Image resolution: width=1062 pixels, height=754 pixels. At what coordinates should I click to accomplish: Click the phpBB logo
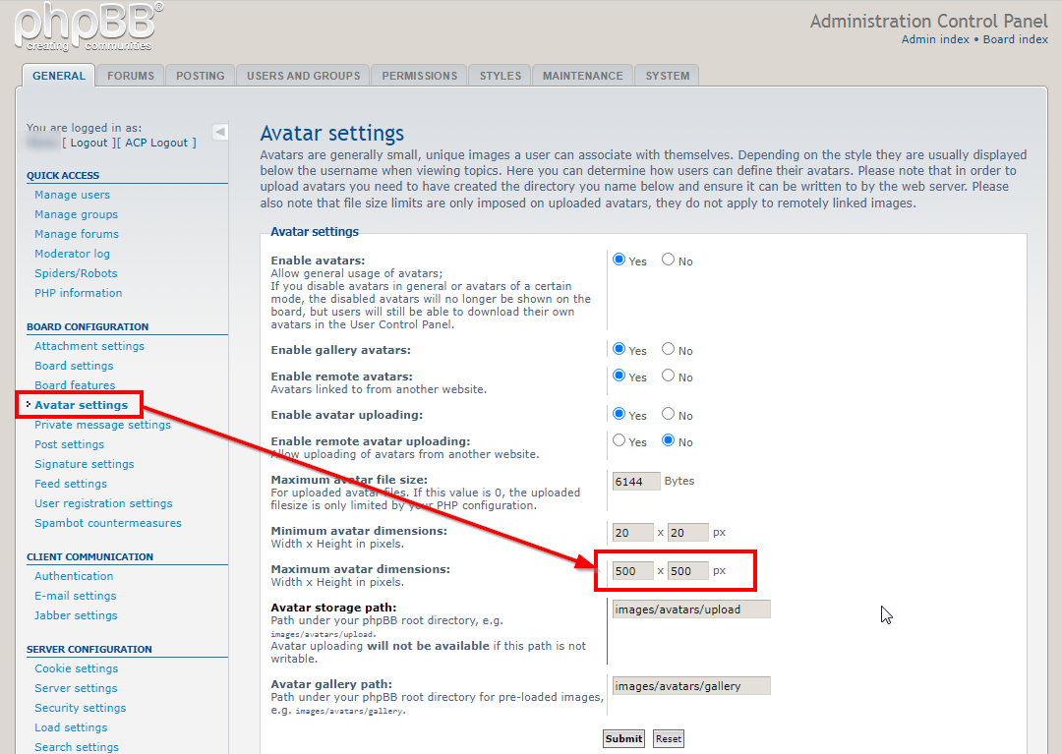tap(88, 28)
